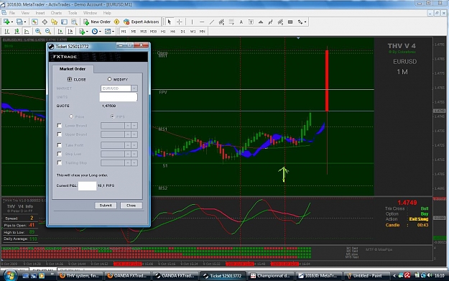Enable the Trailing Stop checkbox

60,162
